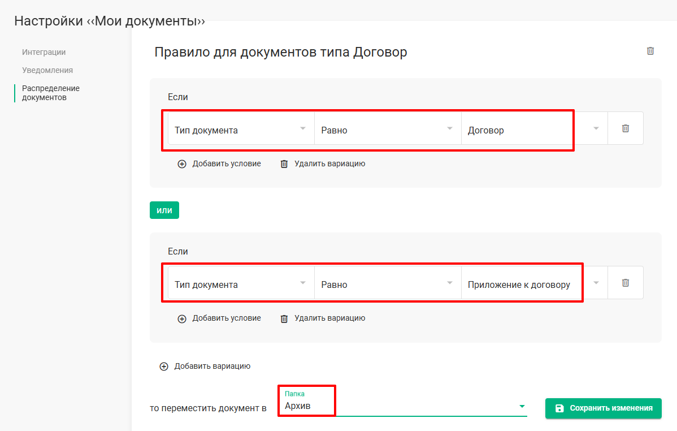Screen dimensions: 677x431
Task: Add condition to the second variation
Action: click(x=219, y=318)
